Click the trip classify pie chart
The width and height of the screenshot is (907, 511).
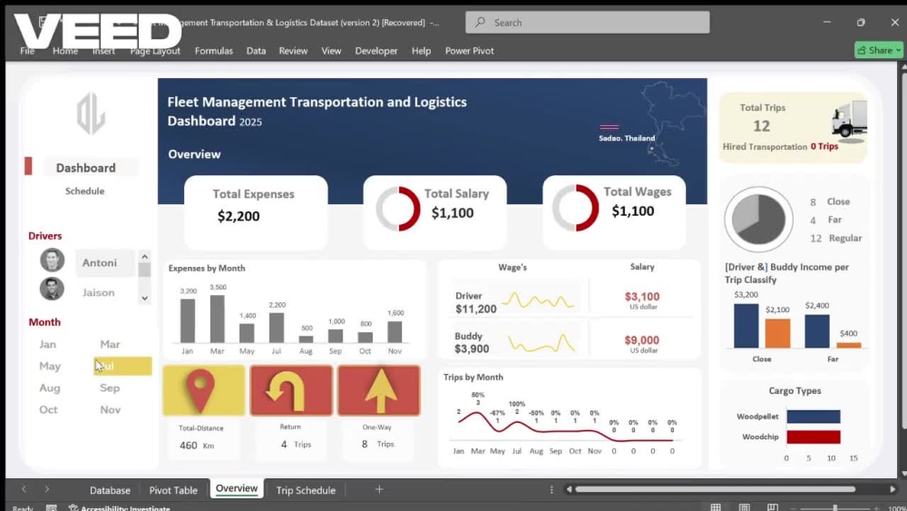[759, 220]
